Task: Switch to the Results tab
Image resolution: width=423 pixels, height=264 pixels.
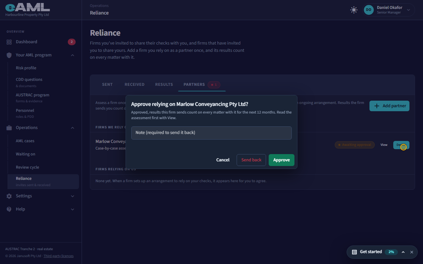Action: [164, 84]
